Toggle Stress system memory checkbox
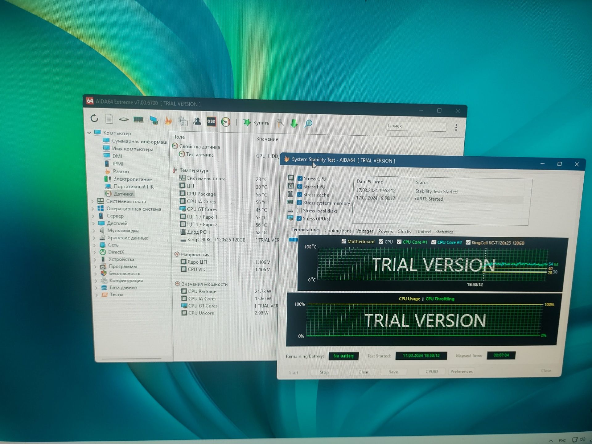This screenshot has height=444, width=592. 299,202
